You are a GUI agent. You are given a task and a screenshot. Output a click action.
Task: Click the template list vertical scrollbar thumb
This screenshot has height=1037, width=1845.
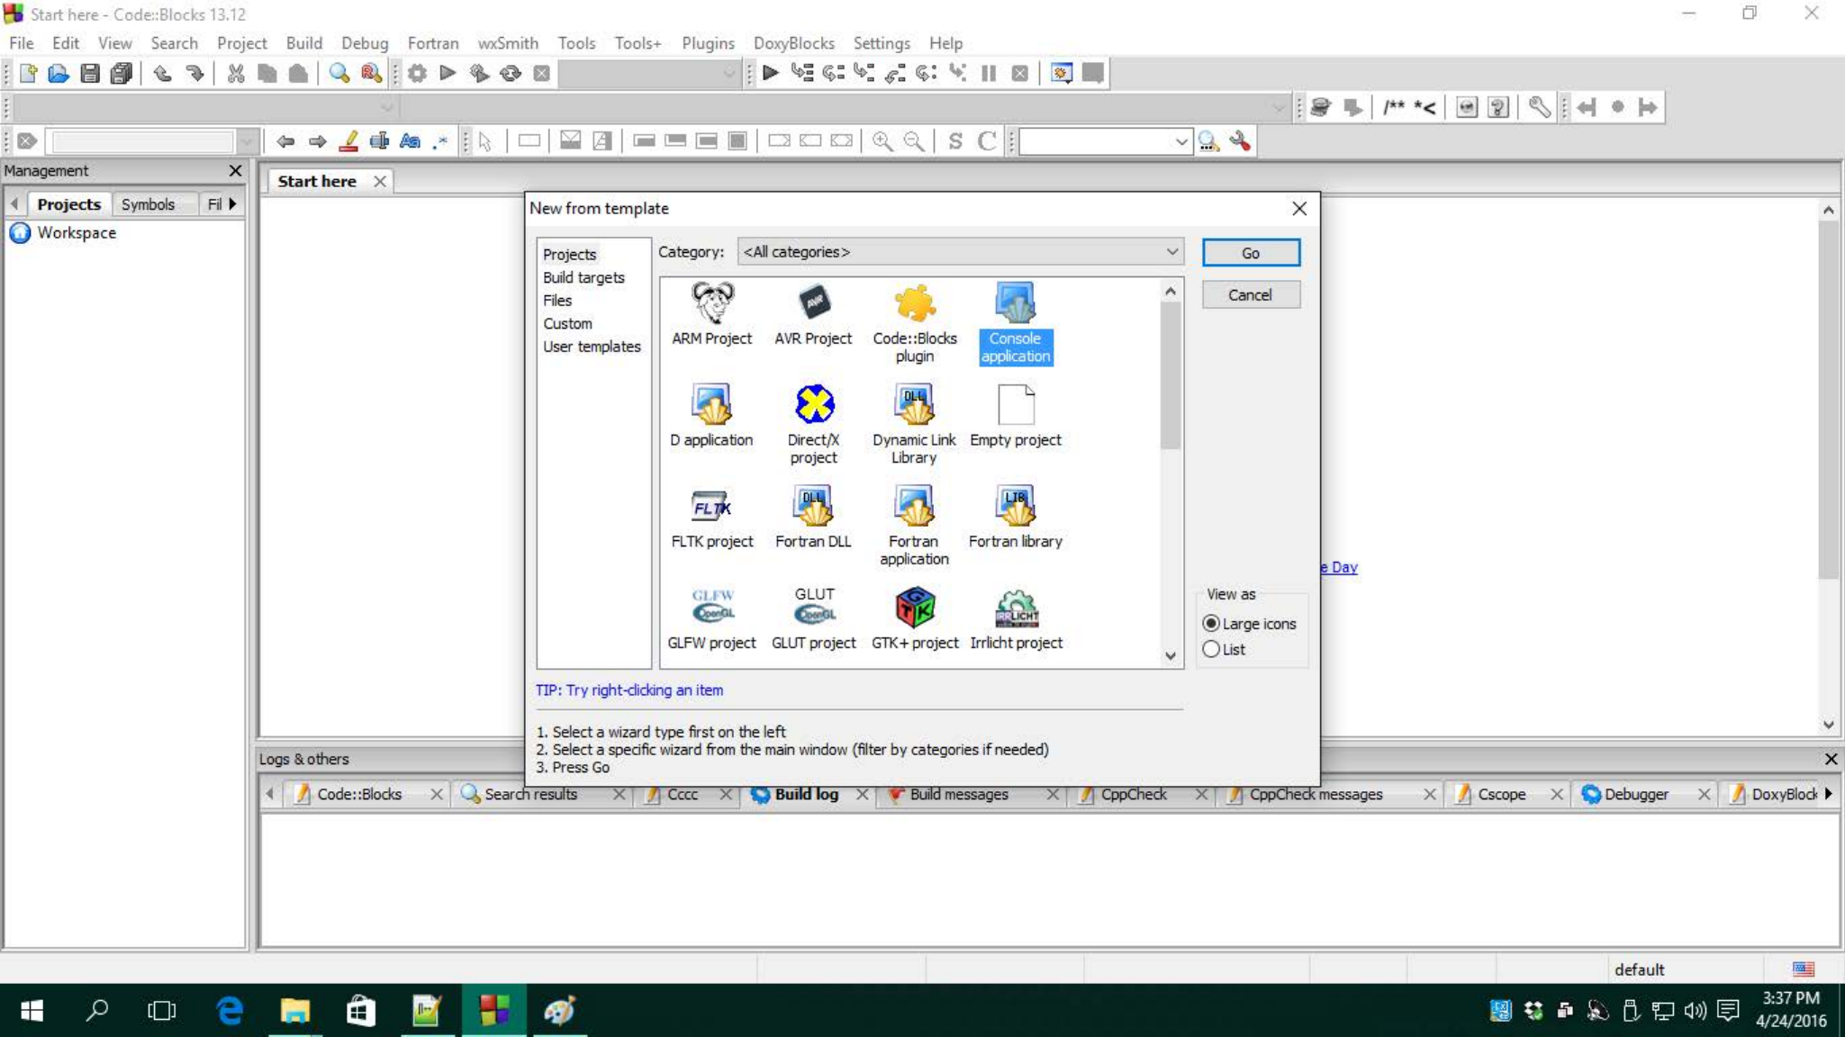pos(1170,376)
